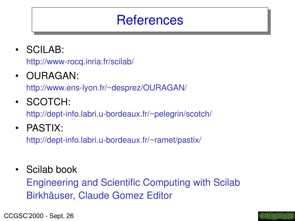Click the OURAGAN: bullet heading
The width and height of the screenshot is (295, 221).
[x=52, y=76]
